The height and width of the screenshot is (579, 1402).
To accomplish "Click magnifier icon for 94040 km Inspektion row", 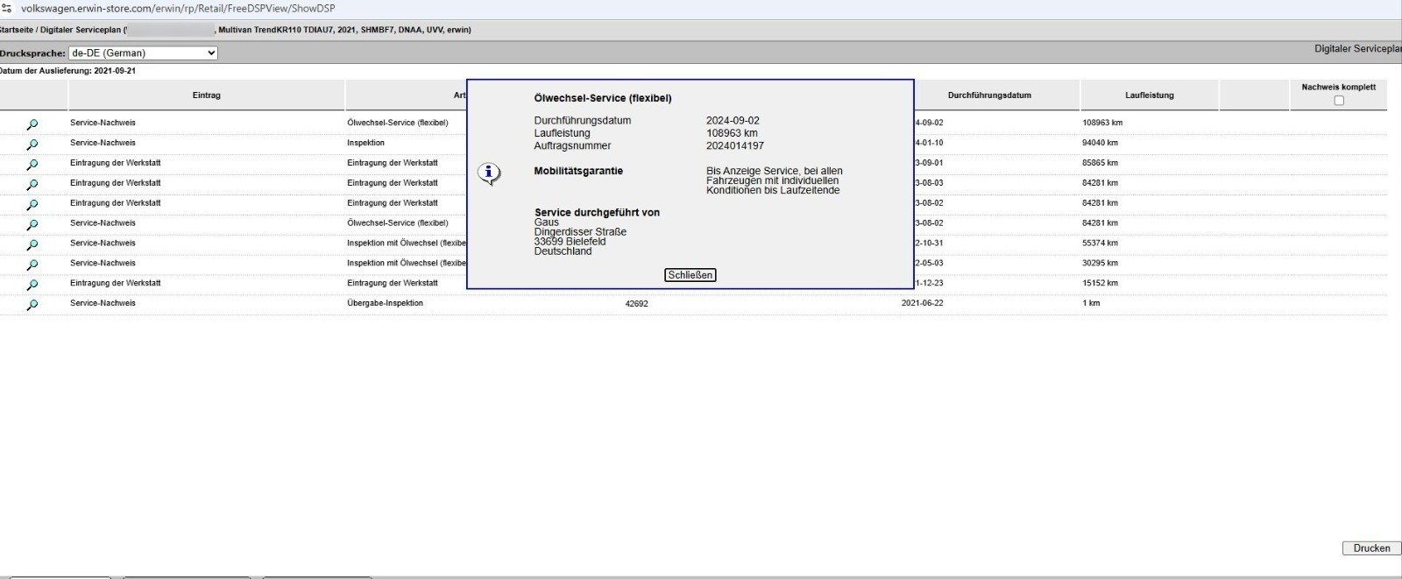I will (32, 145).
